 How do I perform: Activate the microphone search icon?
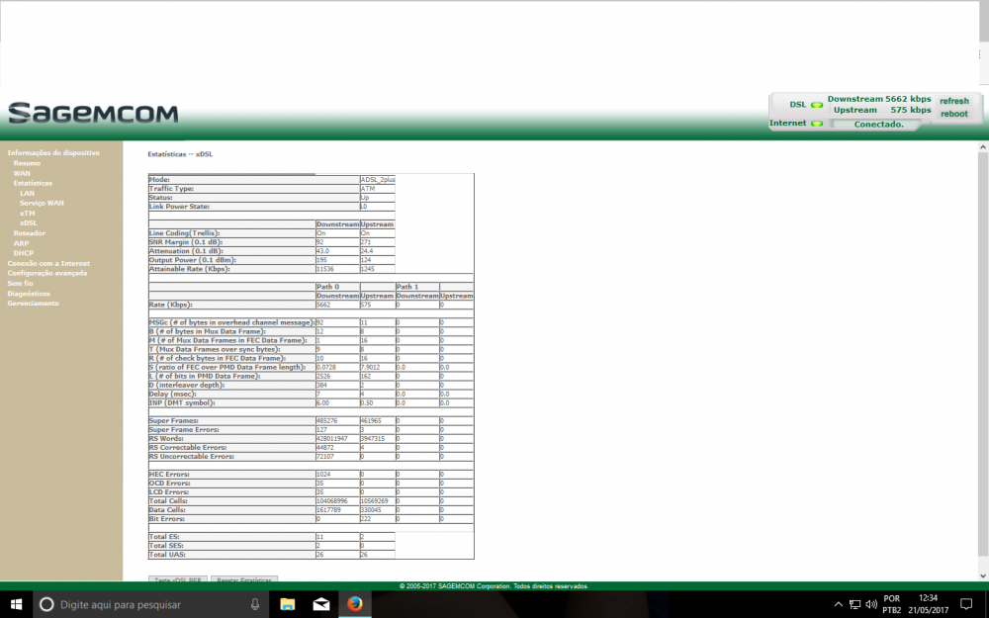pyautogui.click(x=254, y=604)
